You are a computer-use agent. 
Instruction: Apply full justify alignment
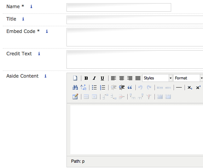point(138,78)
